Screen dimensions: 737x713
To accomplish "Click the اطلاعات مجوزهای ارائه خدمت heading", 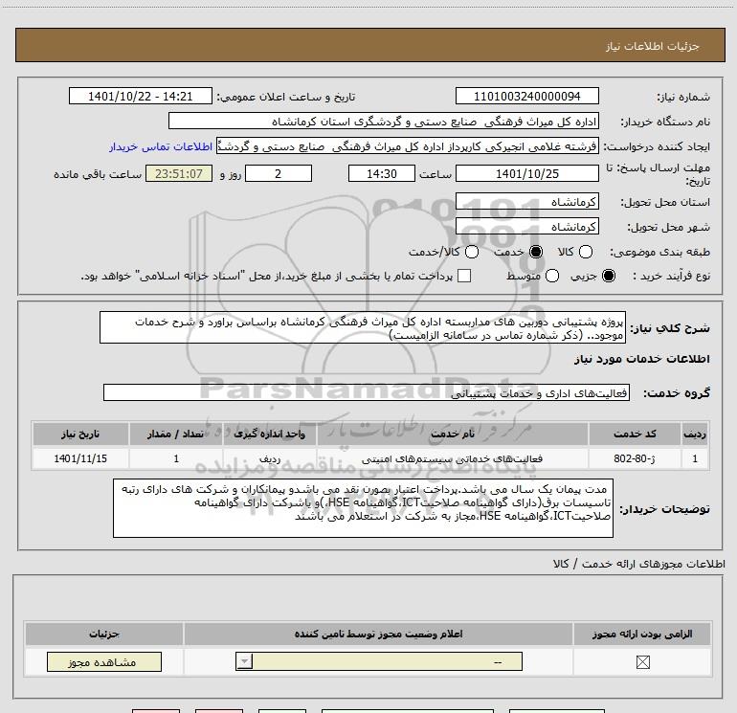I will tap(639, 564).
